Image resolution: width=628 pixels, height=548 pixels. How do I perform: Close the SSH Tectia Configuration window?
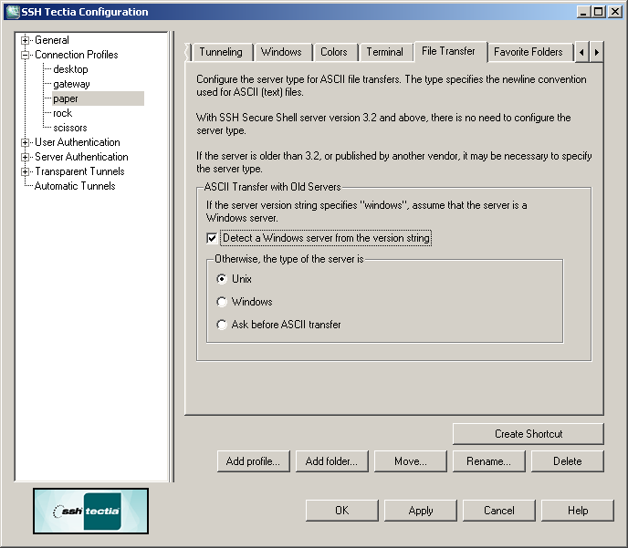[x=615, y=12]
